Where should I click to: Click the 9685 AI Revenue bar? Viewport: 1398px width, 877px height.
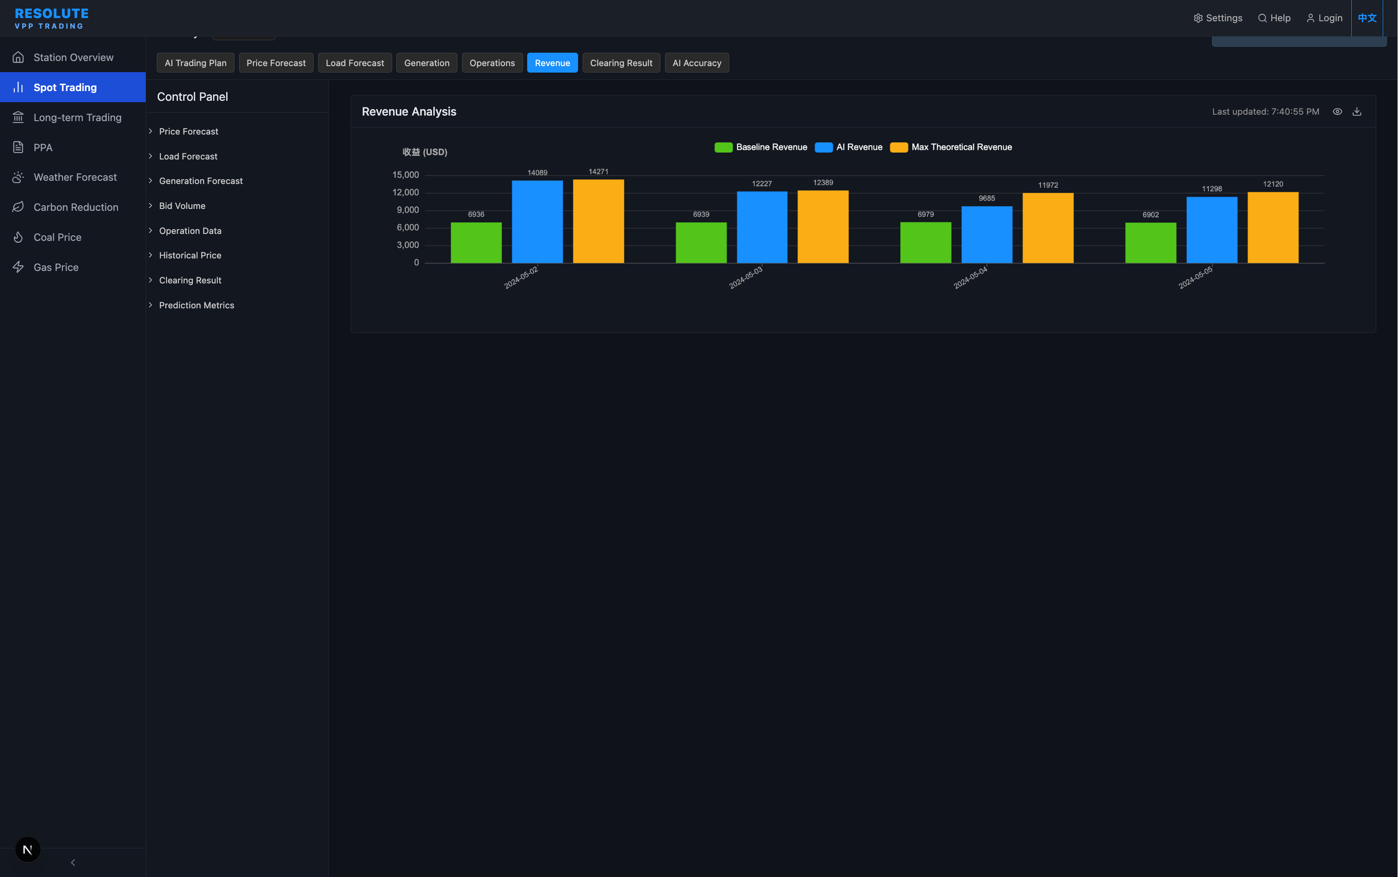[x=987, y=234]
